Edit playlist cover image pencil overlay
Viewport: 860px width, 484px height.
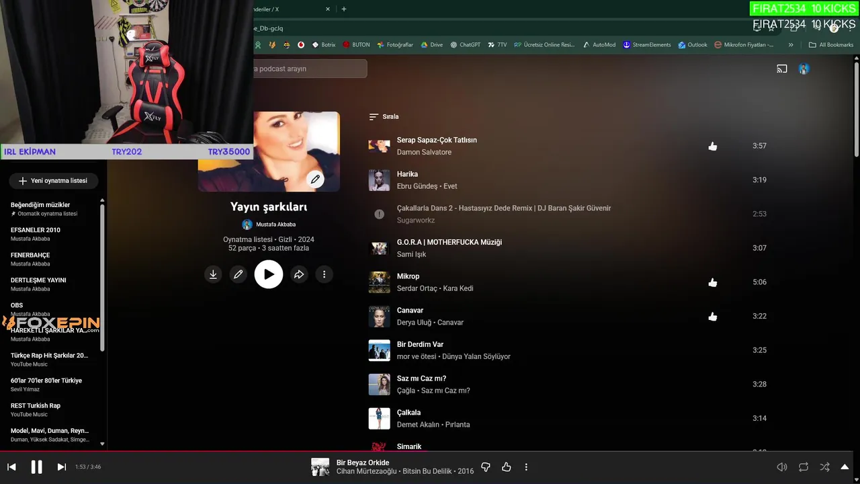pyautogui.click(x=315, y=179)
